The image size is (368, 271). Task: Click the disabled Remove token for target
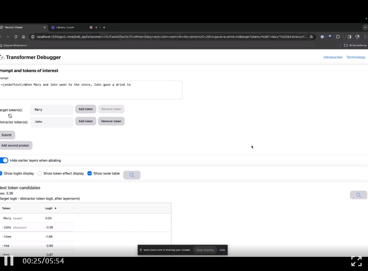111,109
